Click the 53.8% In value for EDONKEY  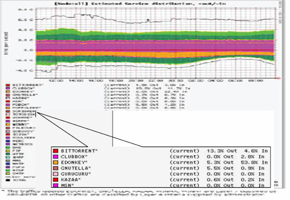coord(255,162)
